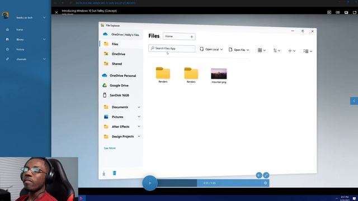Image resolution: width=358 pixels, height=201 pixels.
Task: Expand the blue side panel arrow on right edge
Action: (354, 100)
